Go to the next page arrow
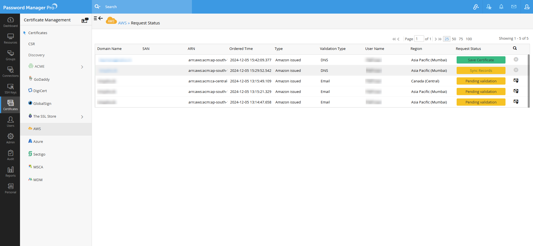This screenshot has width=533, height=246. point(436,39)
